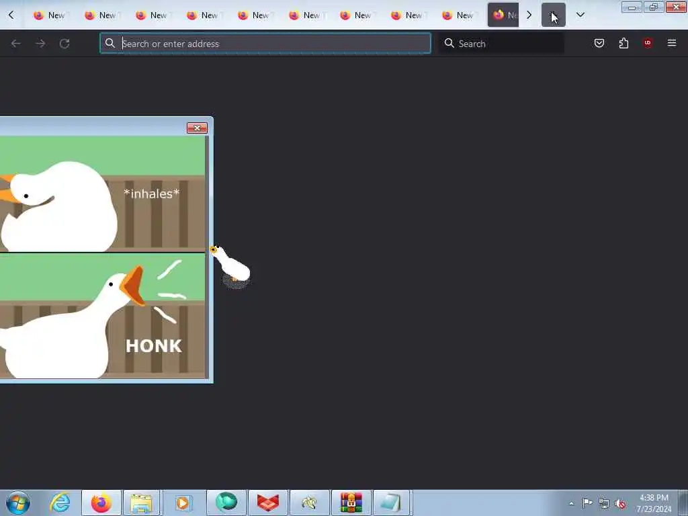Open the network status tray icon
The image size is (688, 516).
[604, 504]
